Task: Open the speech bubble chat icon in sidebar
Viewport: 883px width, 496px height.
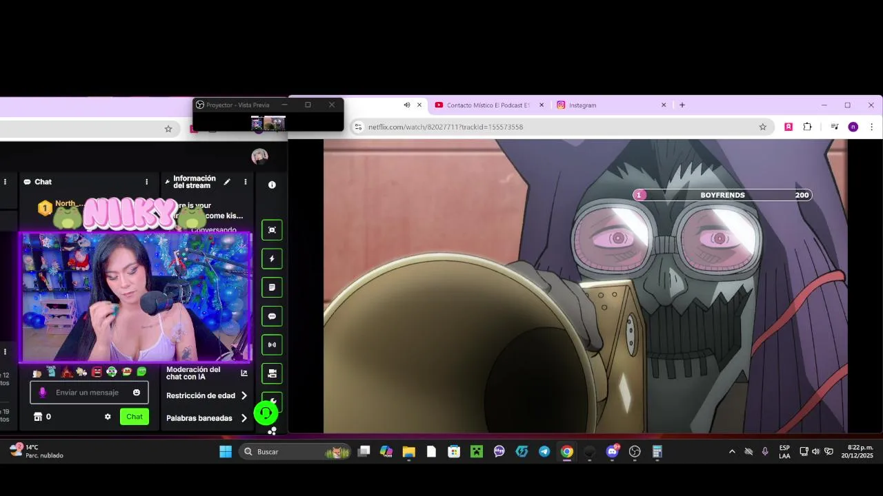Action: click(272, 316)
